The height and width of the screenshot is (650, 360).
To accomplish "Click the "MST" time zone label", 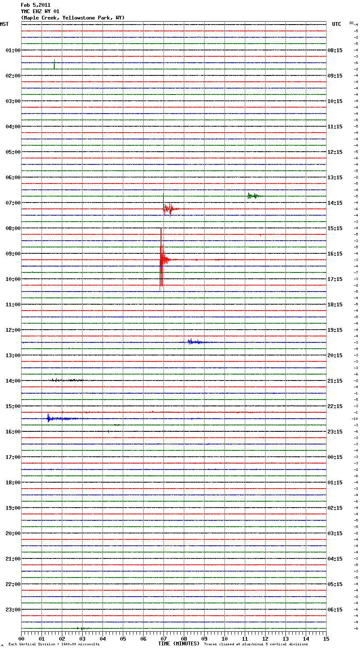I will click(4, 25).
